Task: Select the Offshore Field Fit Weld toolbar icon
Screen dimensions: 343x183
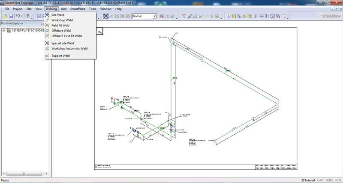Action: (128, 16)
